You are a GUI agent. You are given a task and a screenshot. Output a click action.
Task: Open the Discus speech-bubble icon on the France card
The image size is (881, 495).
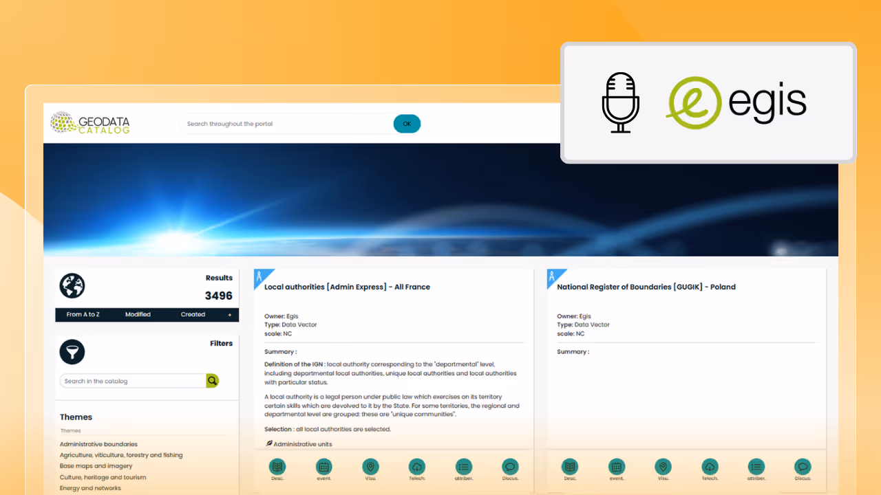(510, 466)
